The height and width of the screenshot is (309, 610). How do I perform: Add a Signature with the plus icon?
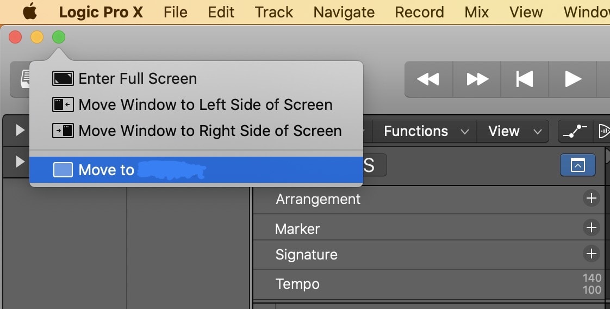coord(591,254)
